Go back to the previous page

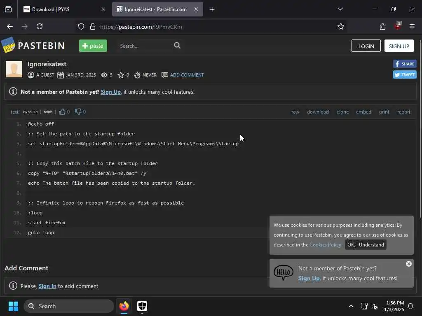[10, 26]
